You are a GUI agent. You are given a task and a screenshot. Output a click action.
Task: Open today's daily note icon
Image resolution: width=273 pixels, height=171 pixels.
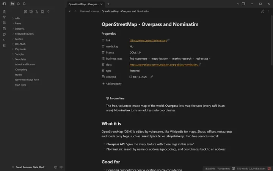4,28
